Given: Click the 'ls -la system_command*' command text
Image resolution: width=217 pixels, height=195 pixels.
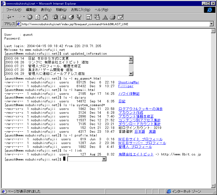Looking at the screenshot, I should coord(84,105).
